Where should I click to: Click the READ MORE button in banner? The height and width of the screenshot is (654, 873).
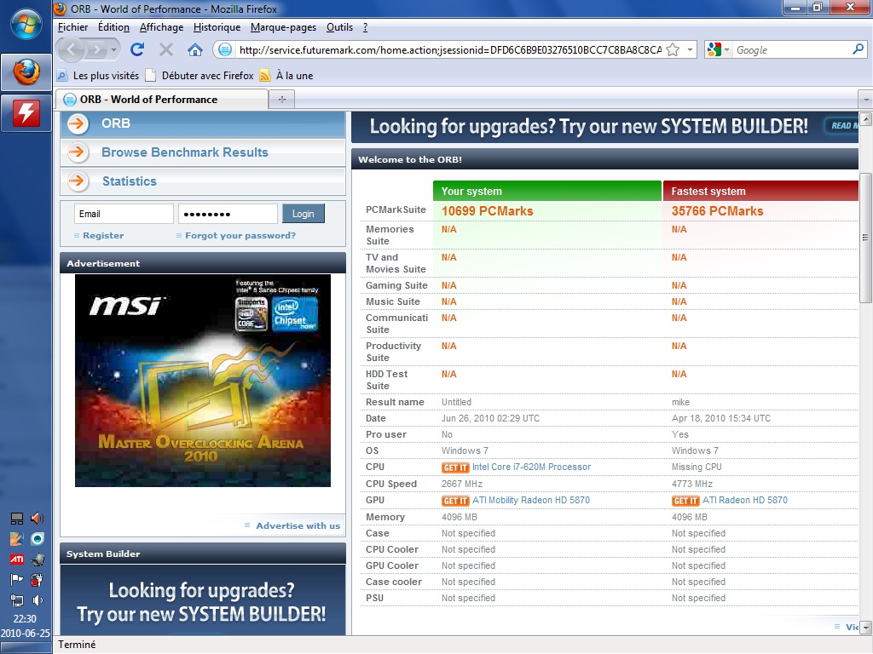pos(842,126)
